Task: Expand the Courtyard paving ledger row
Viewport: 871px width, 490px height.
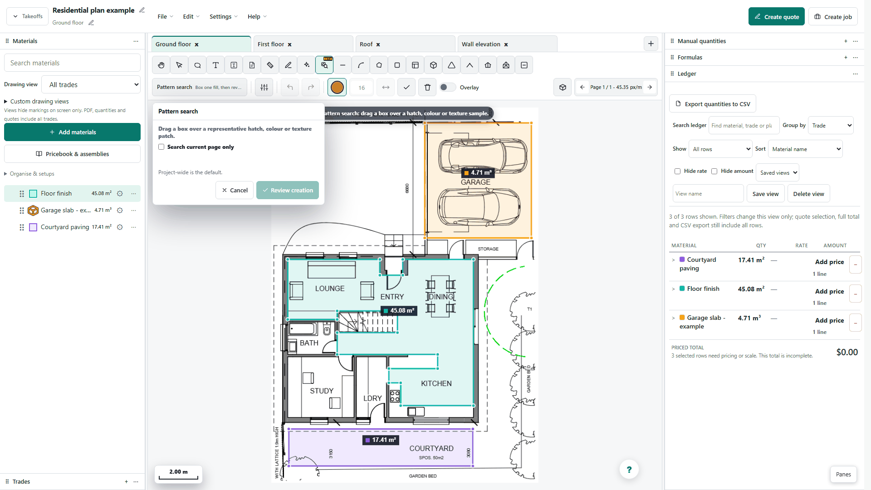Action: point(673,260)
